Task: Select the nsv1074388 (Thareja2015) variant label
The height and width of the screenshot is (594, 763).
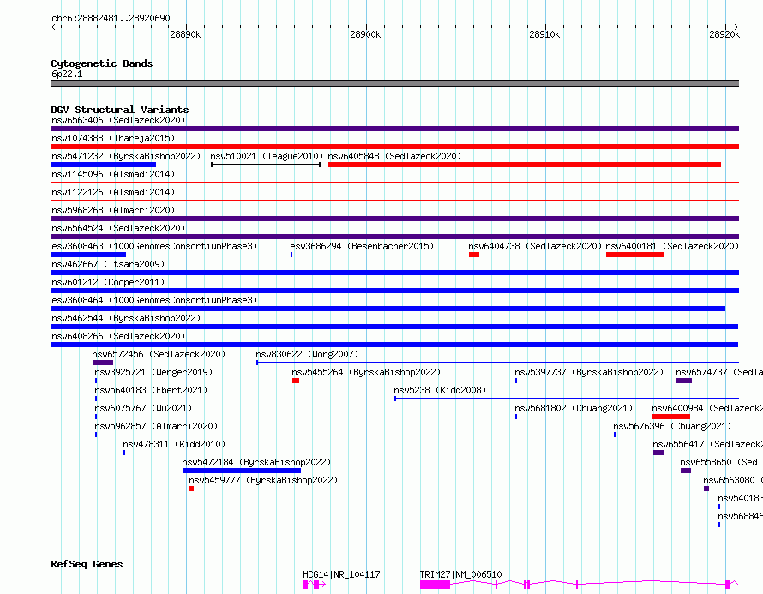Action: point(113,138)
